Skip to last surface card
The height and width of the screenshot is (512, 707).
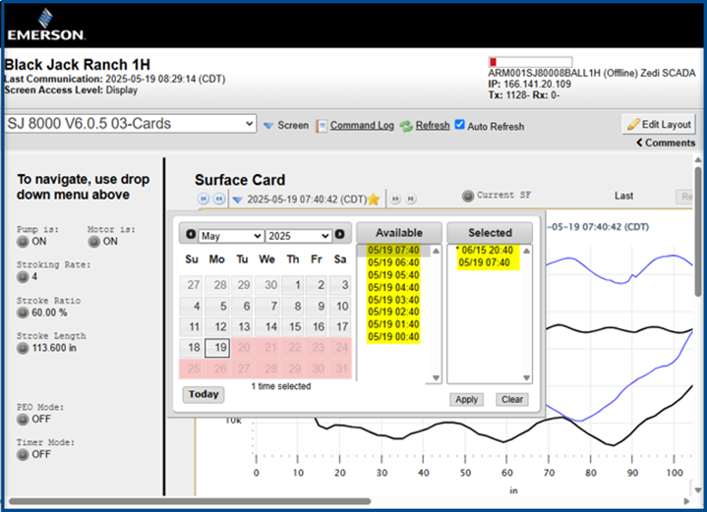410,199
